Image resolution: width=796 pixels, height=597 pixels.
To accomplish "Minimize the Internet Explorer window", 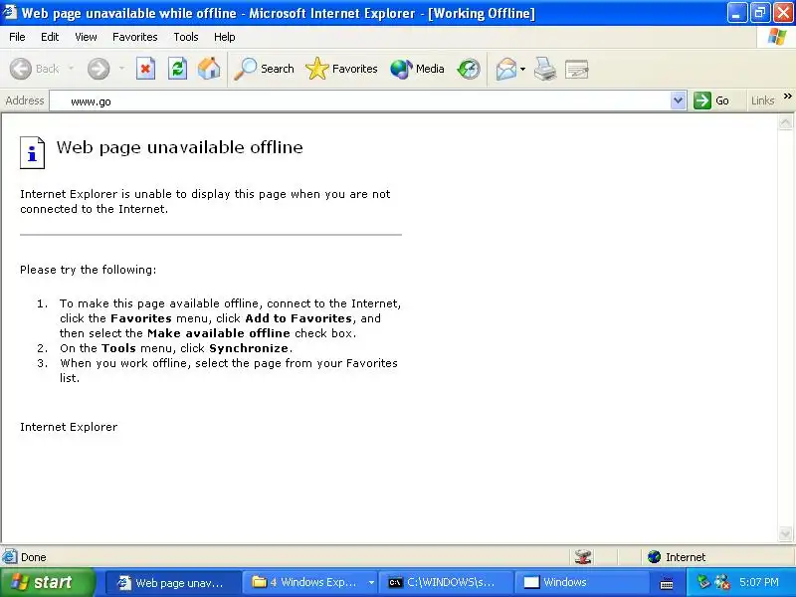I will (737, 13).
